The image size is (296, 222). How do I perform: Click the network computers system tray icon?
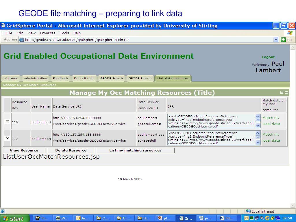257,218
